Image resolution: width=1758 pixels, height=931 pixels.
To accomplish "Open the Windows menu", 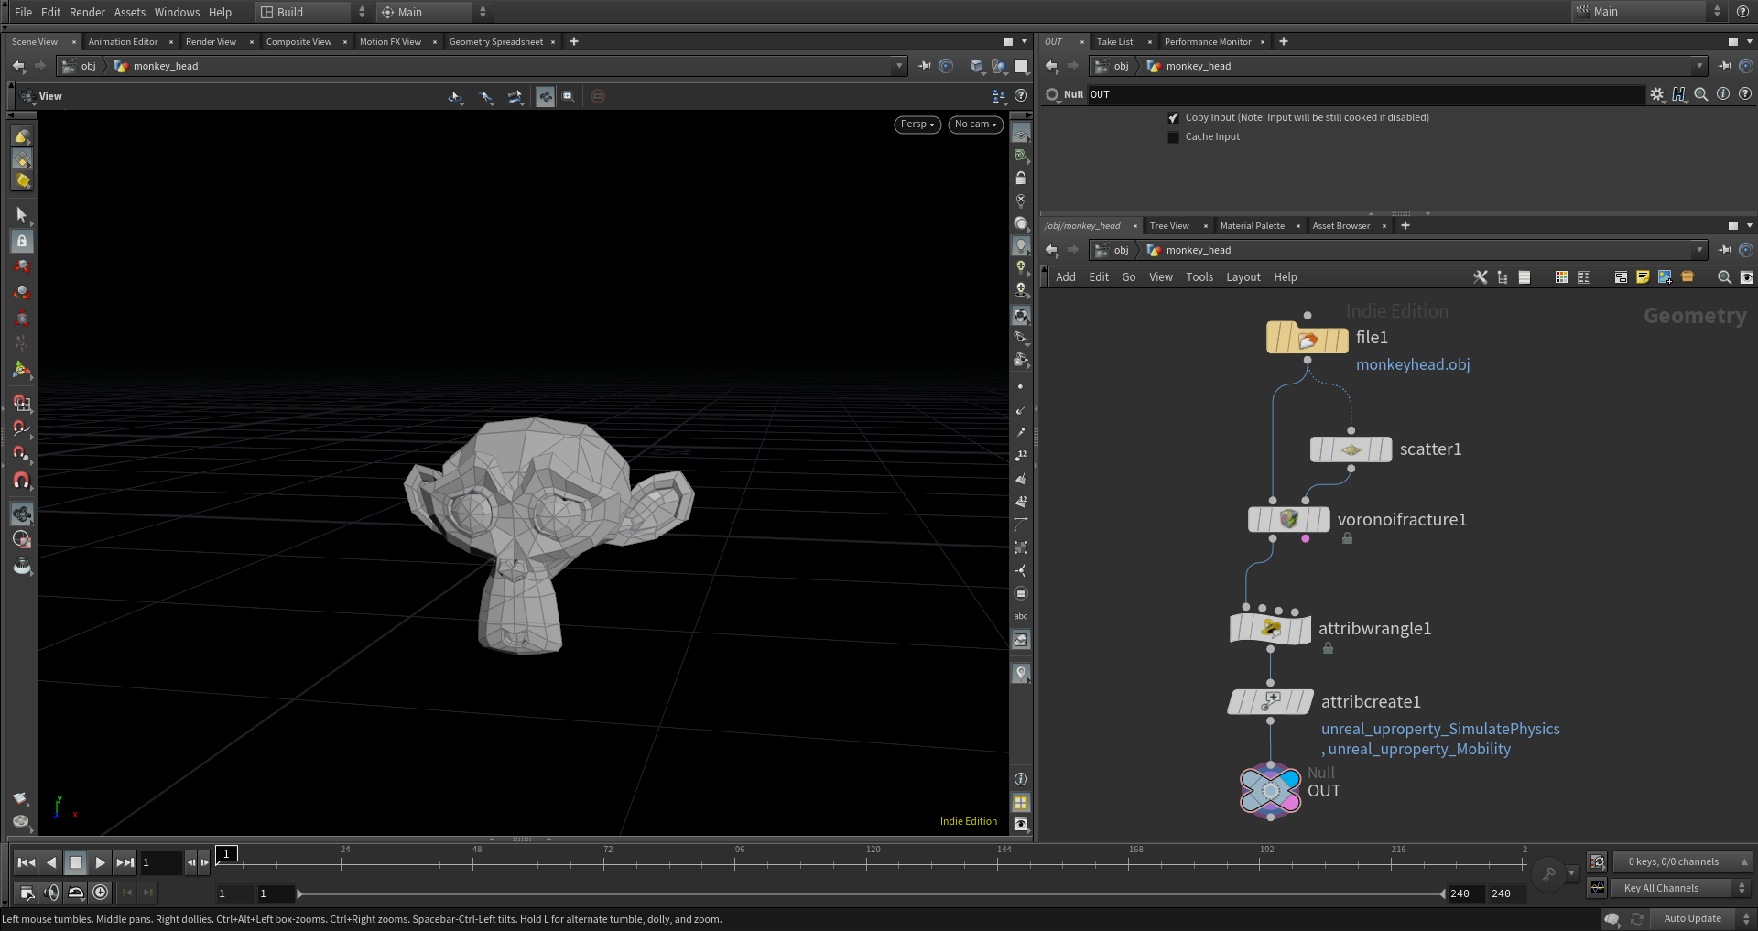I will [177, 12].
